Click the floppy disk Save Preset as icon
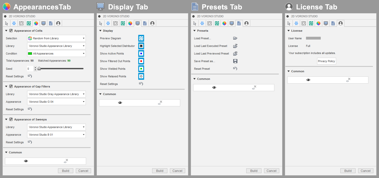 pyautogui.click(x=235, y=61)
